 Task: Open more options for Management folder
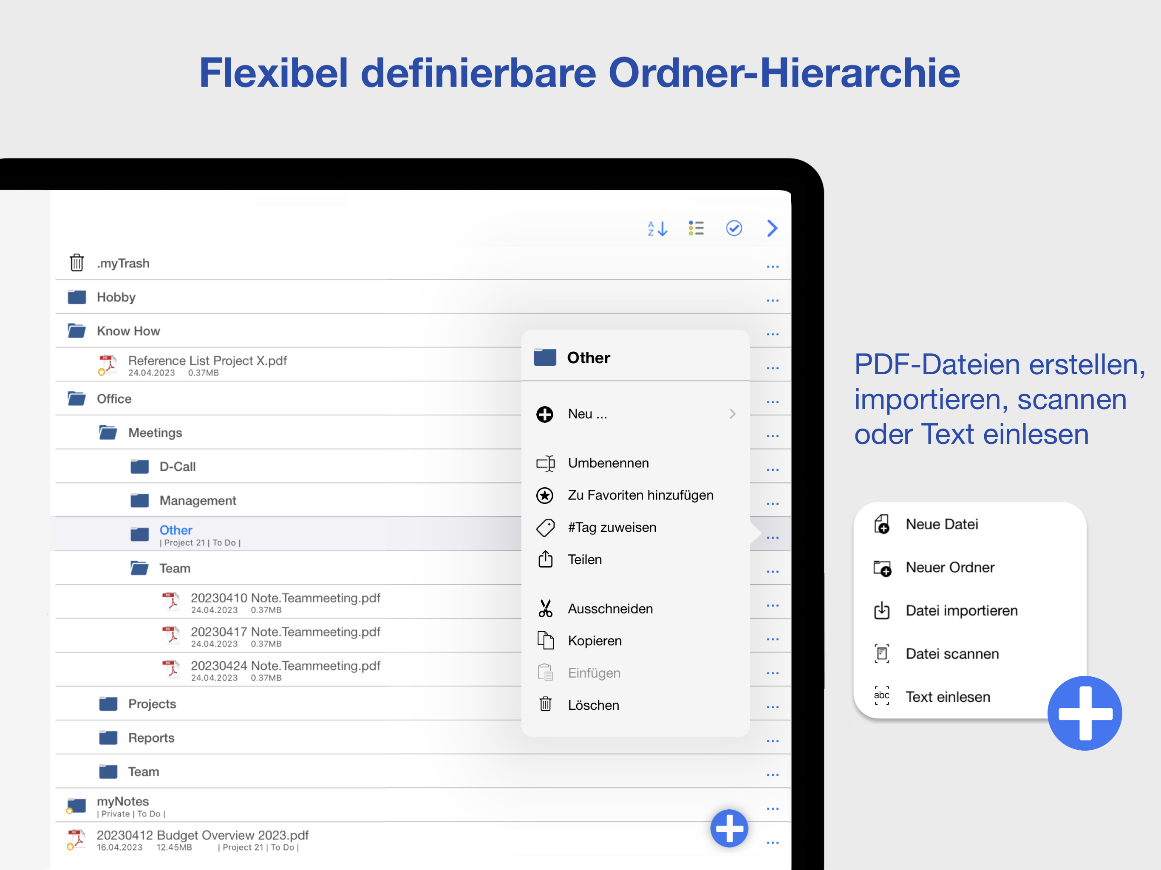pyautogui.click(x=772, y=504)
